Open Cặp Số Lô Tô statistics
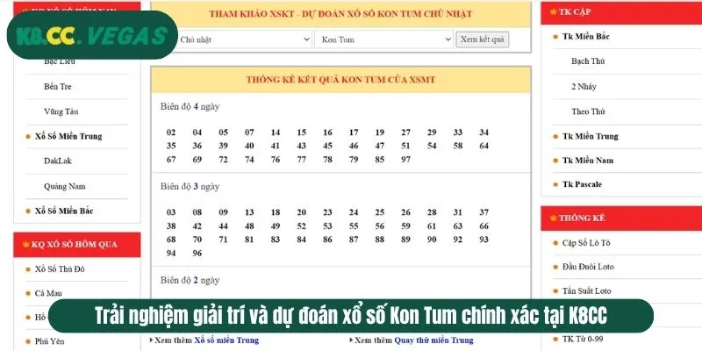 [x=586, y=243]
